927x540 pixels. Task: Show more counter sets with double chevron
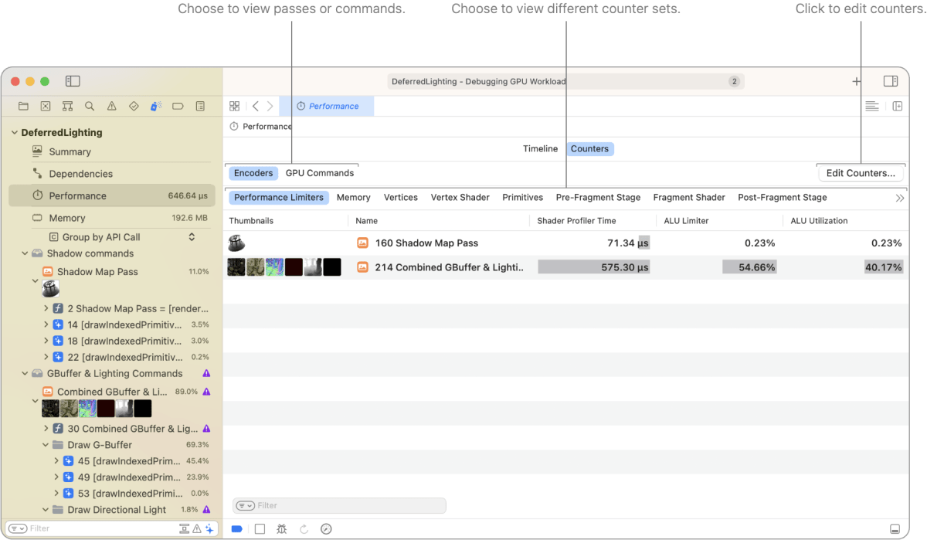[899, 198]
